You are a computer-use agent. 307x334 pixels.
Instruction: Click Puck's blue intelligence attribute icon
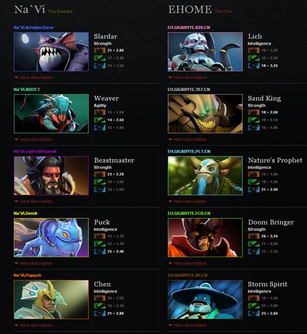pos(100,252)
